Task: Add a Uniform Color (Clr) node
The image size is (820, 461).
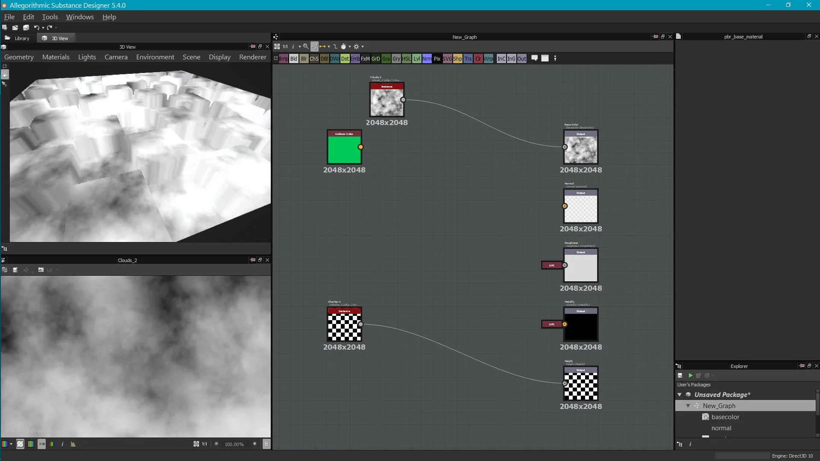Action: (x=478, y=59)
